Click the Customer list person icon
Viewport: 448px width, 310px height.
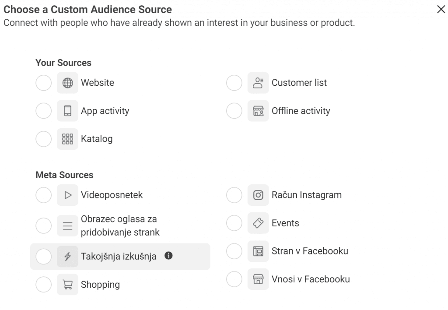coord(258,83)
